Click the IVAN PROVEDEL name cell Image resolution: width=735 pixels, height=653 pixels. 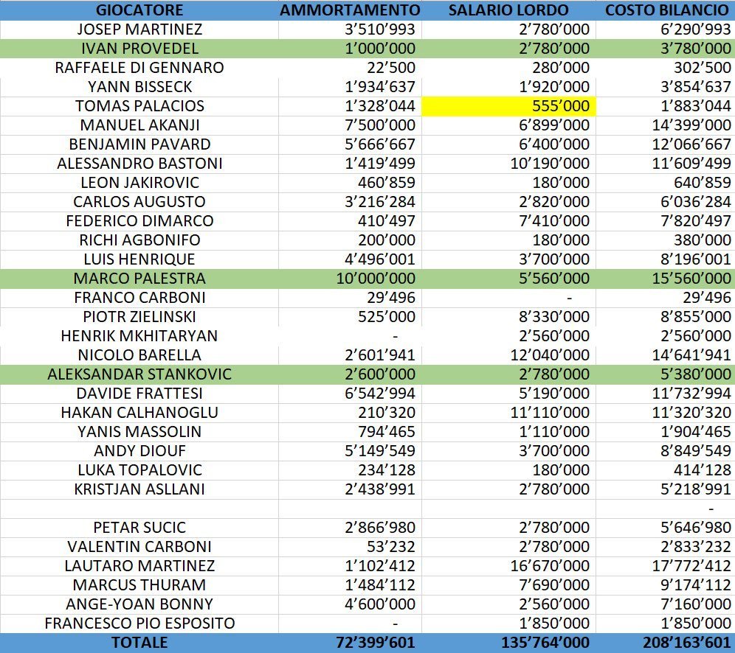139,49
